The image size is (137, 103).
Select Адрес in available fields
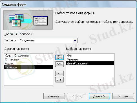pos(28,63)
